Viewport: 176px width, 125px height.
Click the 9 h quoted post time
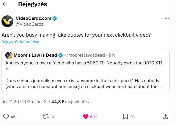(111, 55)
